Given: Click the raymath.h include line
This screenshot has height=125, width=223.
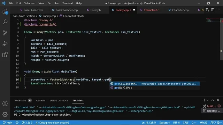Looking at the screenshot, I should click(40, 24).
